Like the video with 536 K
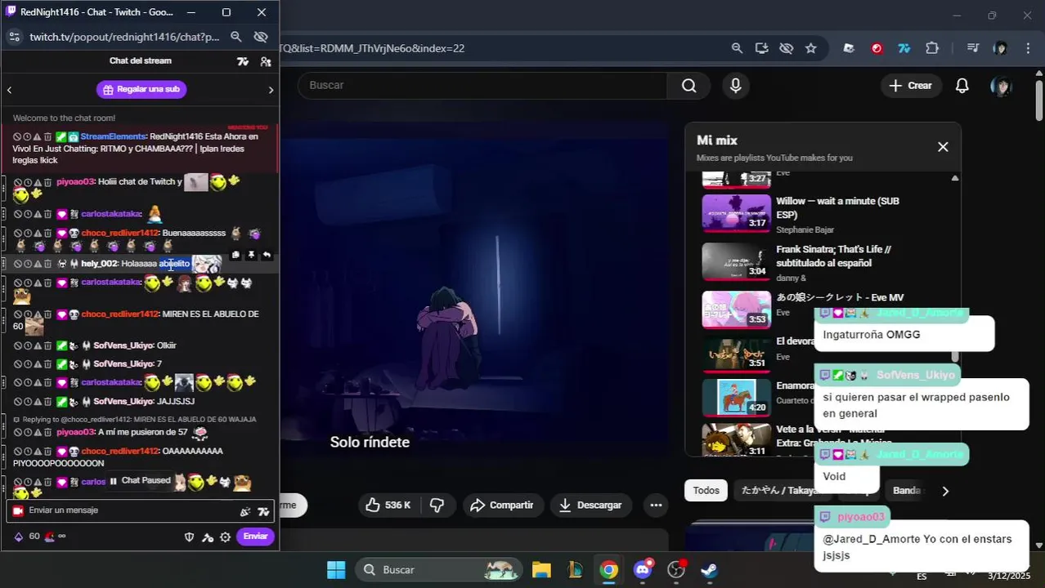 pos(388,506)
